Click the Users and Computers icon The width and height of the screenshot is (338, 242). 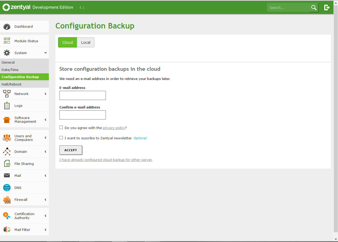pos(7,138)
